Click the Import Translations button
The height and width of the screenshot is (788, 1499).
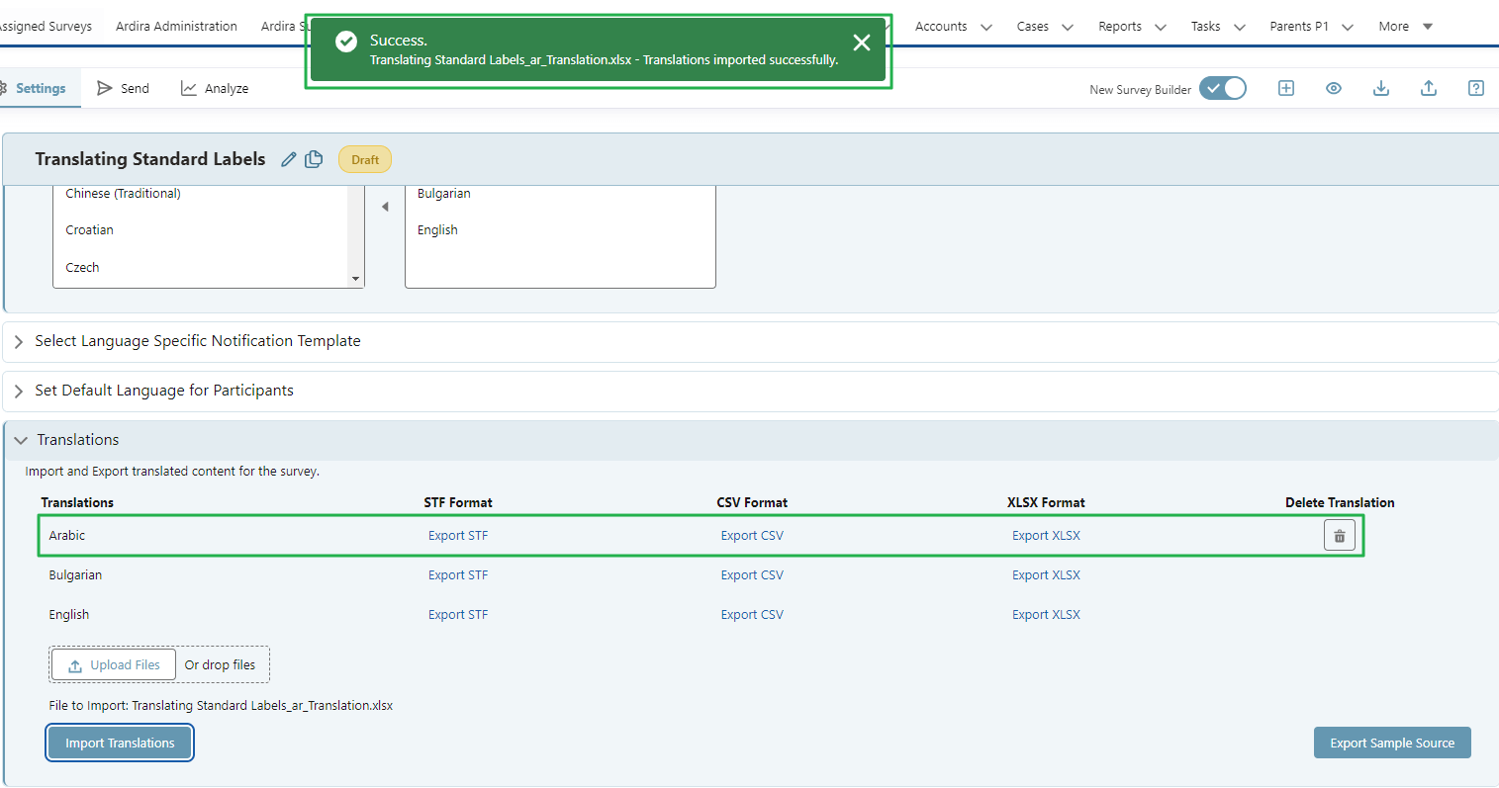point(119,743)
